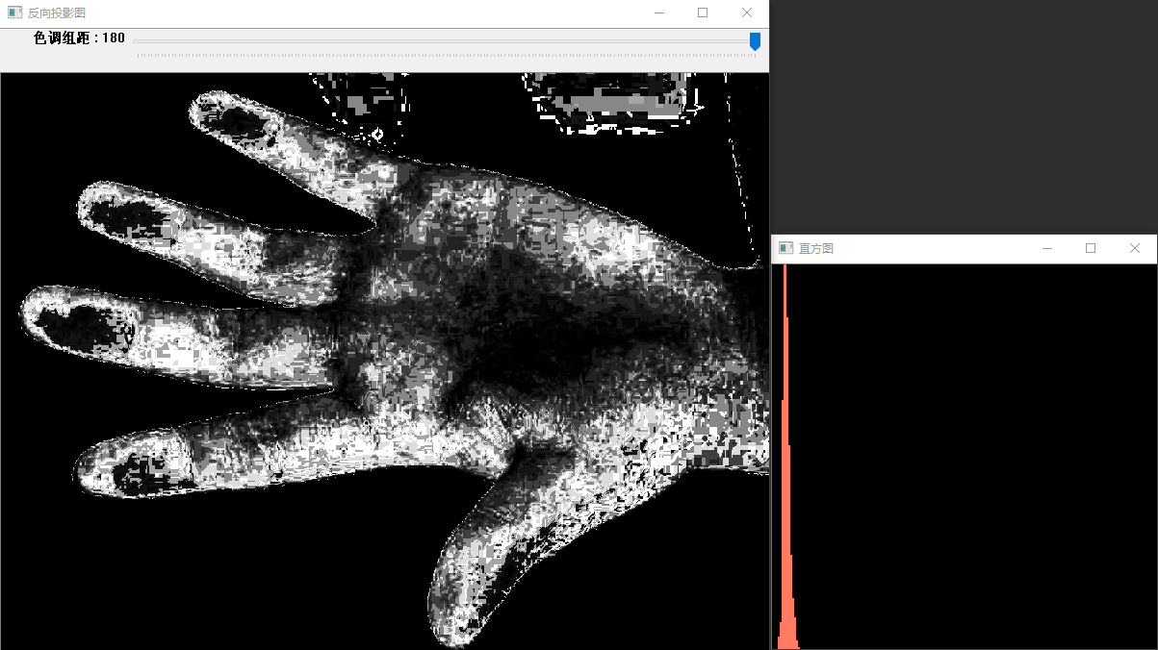Image resolution: width=1158 pixels, height=650 pixels.
Task: Click the 色调组距 : 180 label
Action: (79, 38)
